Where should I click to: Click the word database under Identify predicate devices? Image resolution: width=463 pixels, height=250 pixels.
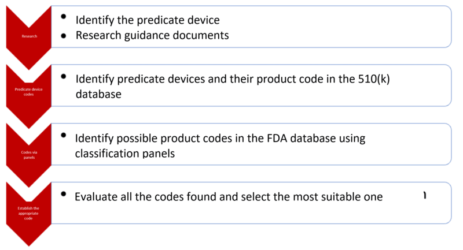[x=98, y=94]
